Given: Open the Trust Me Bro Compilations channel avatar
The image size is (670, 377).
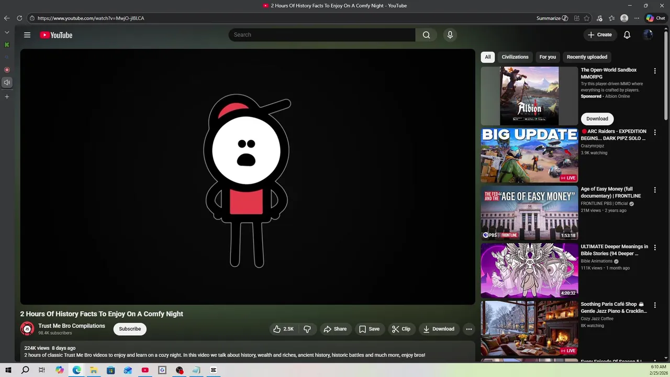Looking at the screenshot, I should (27, 329).
